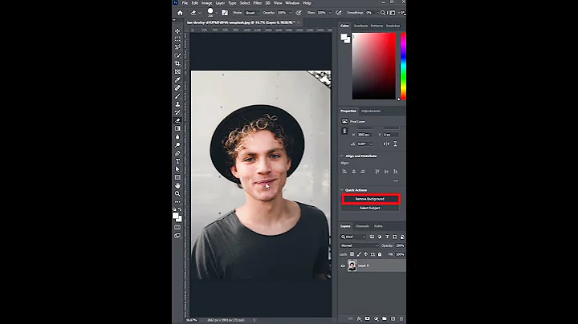Select the Clone Stamp tool
Screen dimensions: 578x324
click(x=177, y=104)
